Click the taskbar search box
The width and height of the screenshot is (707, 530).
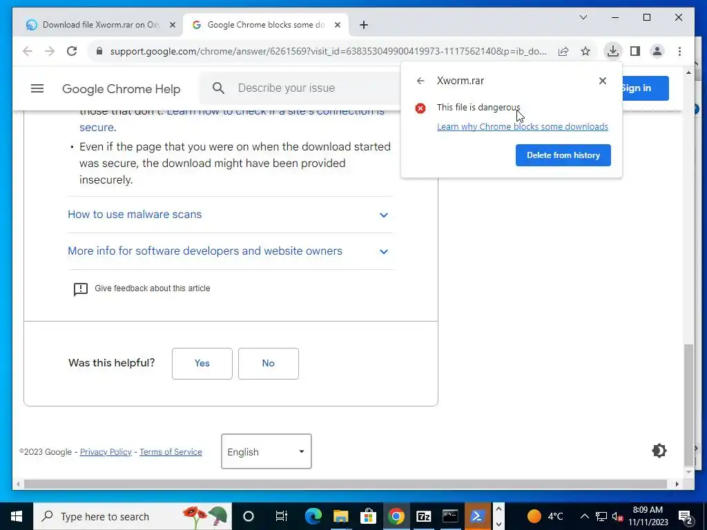coord(132,516)
